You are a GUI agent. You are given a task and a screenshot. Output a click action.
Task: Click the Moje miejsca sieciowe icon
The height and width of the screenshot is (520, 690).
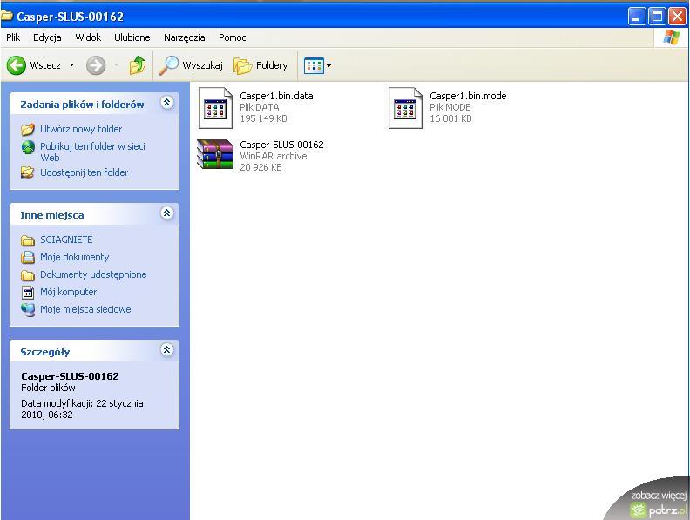[x=28, y=310]
